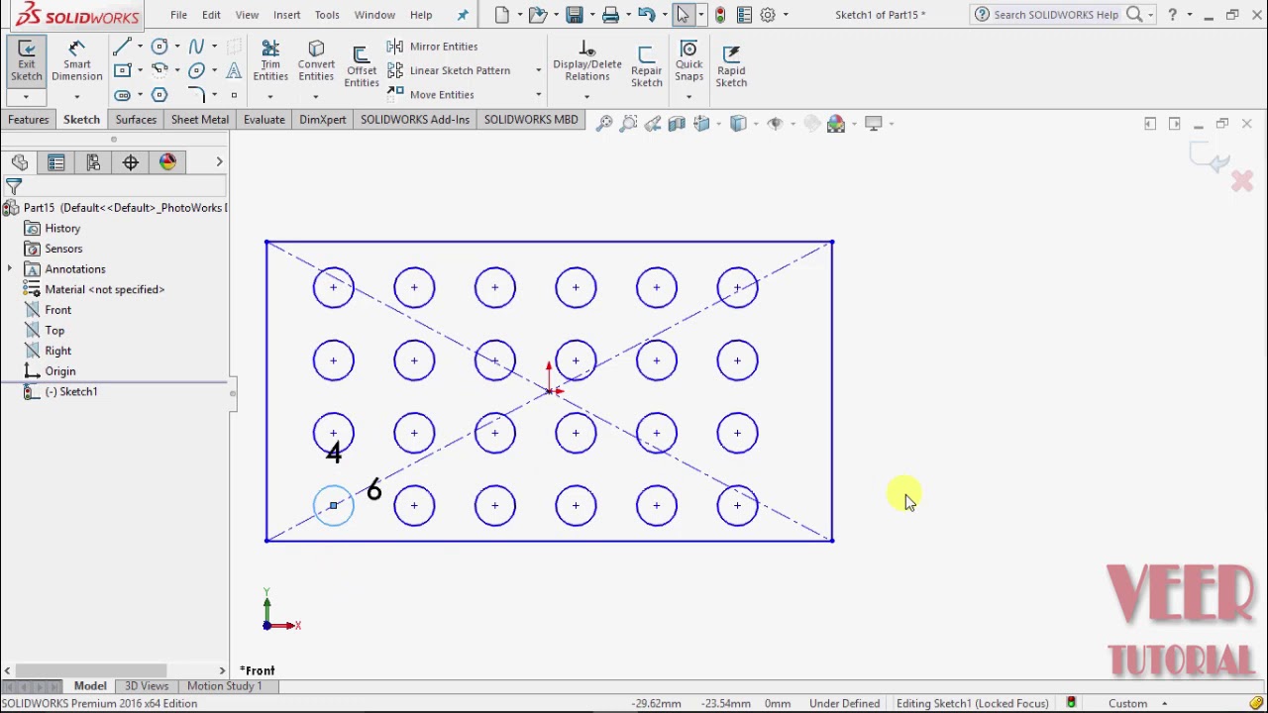Open dropdown under Display/Delete Relations
1268x713 pixels.
pyautogui.click(x=586, y=97)
